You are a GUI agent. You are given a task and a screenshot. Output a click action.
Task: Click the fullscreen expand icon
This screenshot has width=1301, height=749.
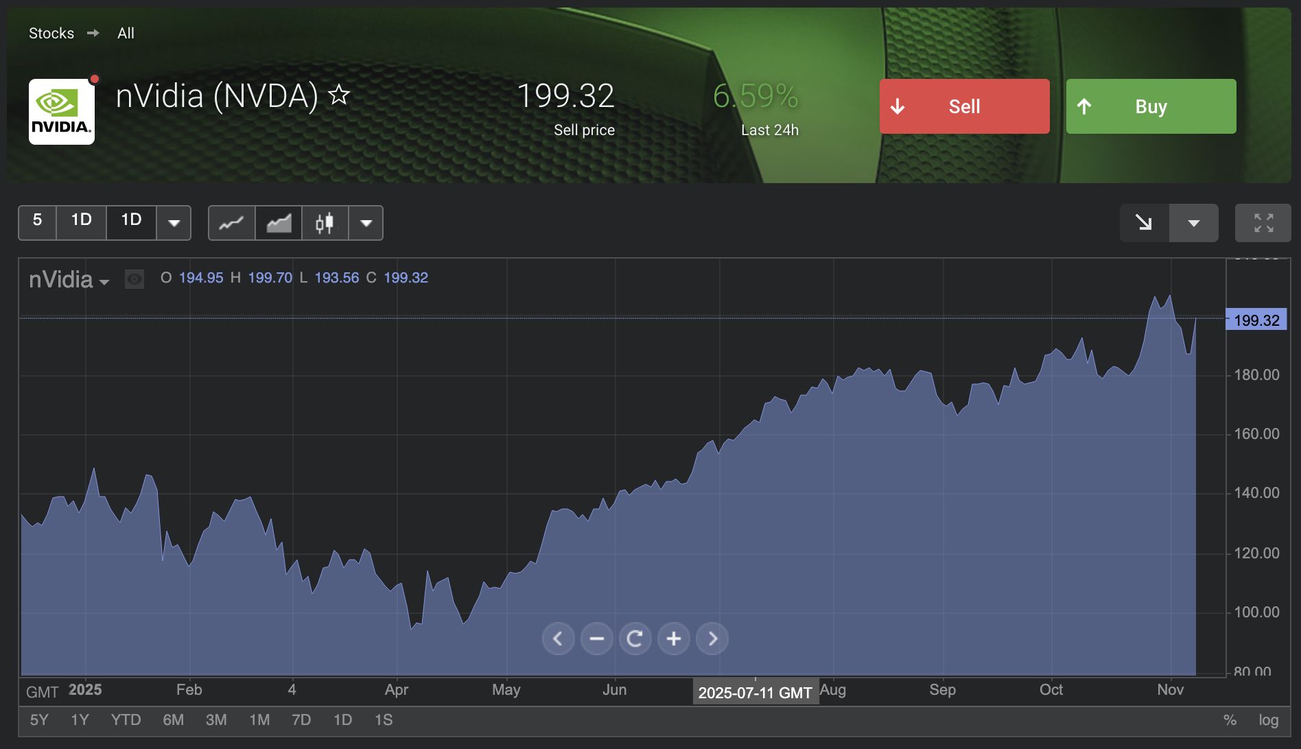(x=1263, y=223)
